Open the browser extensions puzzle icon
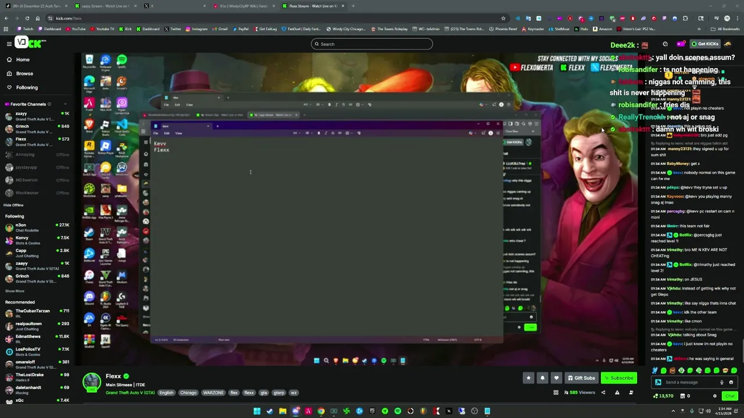Viewport: 744px width, 418px height. click(x=685, y=18)
